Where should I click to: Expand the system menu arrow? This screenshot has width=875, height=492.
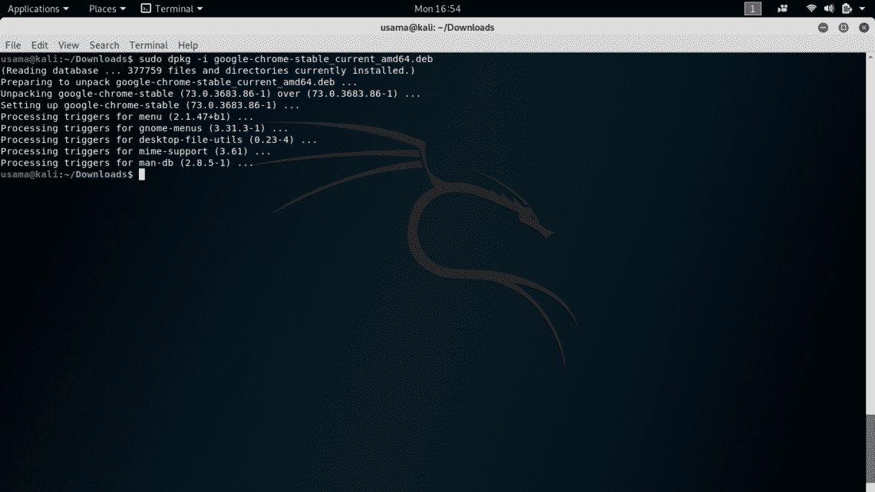click(863, 9)
